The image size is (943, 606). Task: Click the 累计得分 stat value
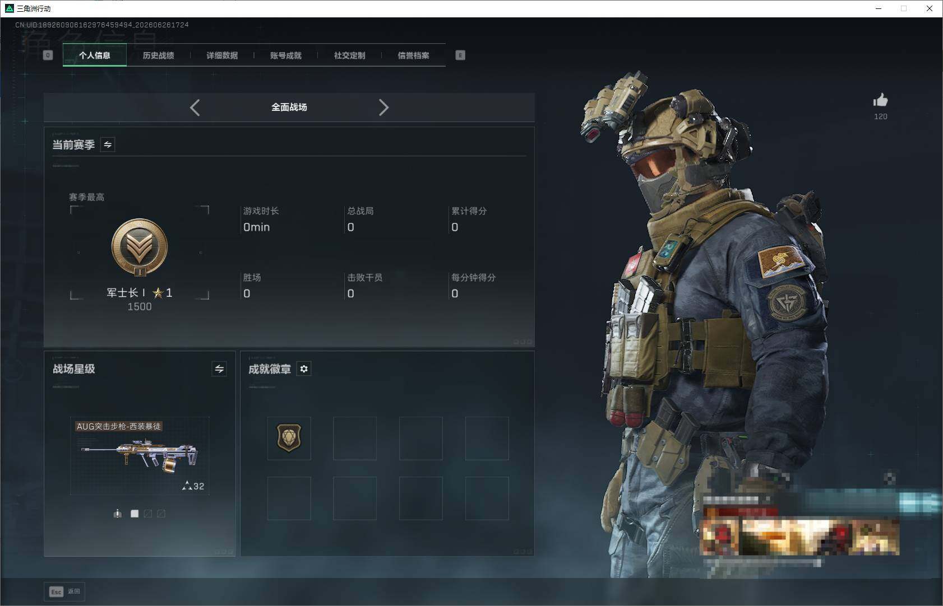click(x=455, y=227)
